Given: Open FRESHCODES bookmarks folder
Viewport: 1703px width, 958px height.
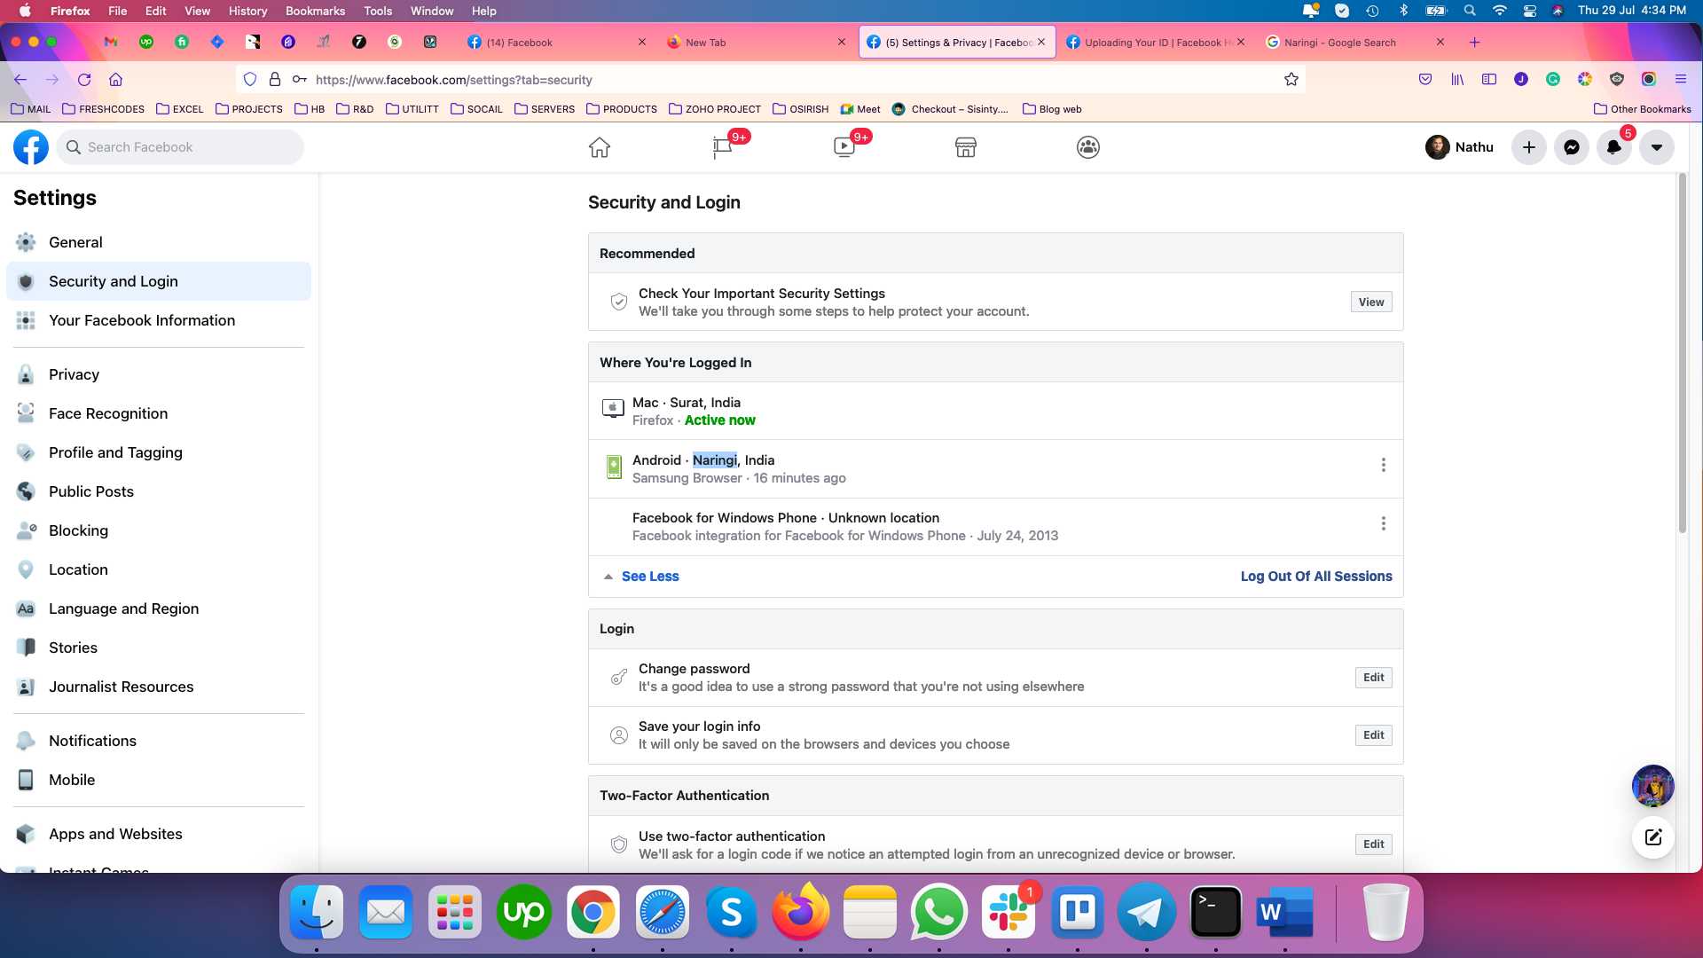Looking at the screenshot, I should (x=103, y=109).
